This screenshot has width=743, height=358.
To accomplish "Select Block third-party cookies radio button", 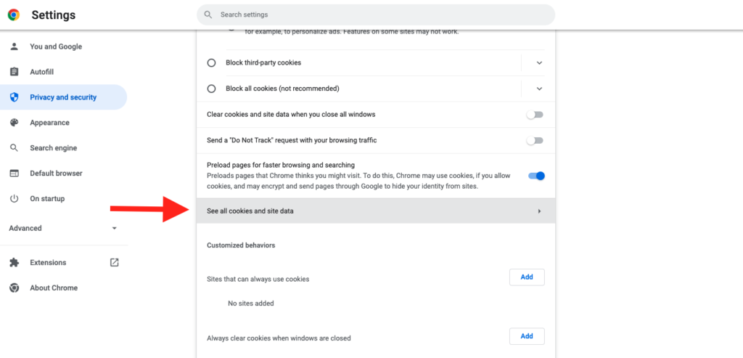I will 212,63.
